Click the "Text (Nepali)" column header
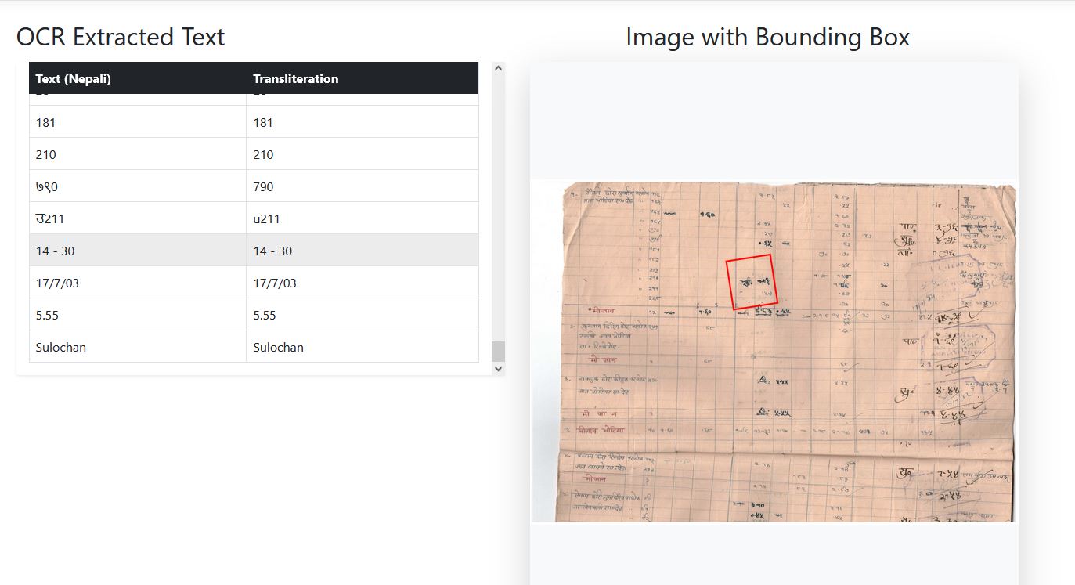This screenshot has height=585, width=1075. coord(138,78)
